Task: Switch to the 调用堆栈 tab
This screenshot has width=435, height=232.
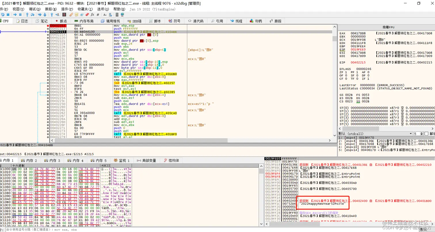Action: point(110,21)
